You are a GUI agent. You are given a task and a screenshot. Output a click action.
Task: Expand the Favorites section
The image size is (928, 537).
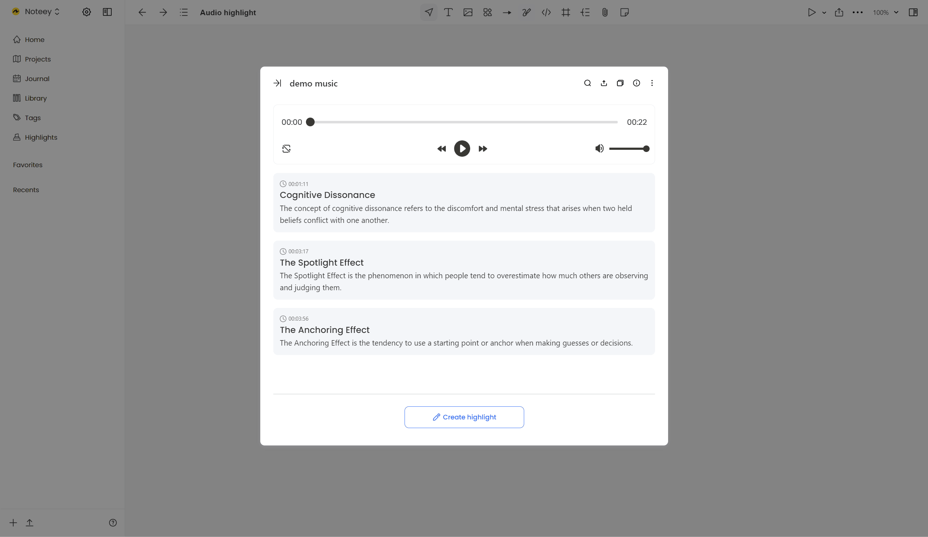pyautogui.click(x=28, y=165)
